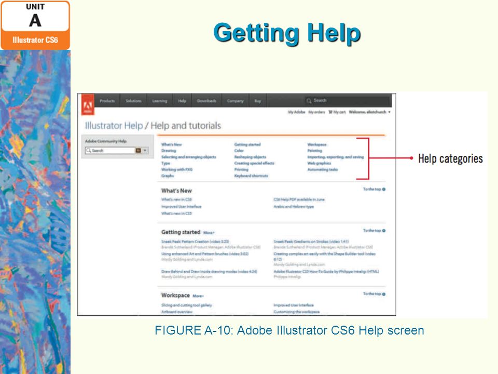Image resolution: width=498 pixels, height=374 pixels.
Task: Open the What's New category link
Action: [172, 144]
